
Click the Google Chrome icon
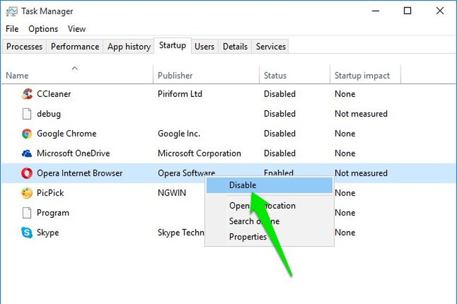tap(27, 133)
